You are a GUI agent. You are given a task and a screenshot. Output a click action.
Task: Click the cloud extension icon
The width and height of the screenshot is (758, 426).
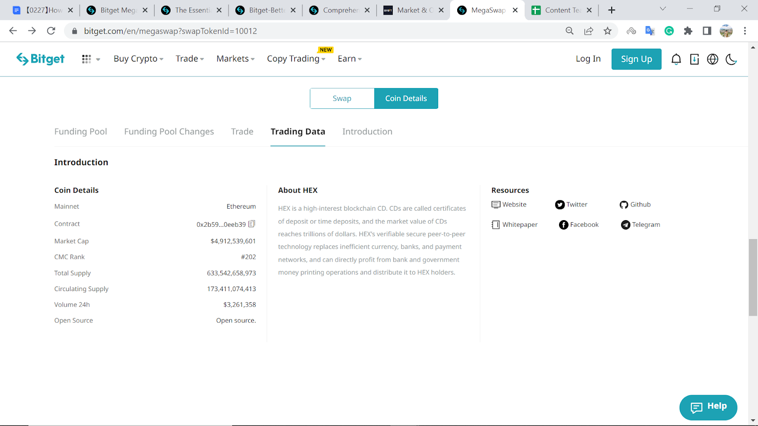[x=631, y=31]
